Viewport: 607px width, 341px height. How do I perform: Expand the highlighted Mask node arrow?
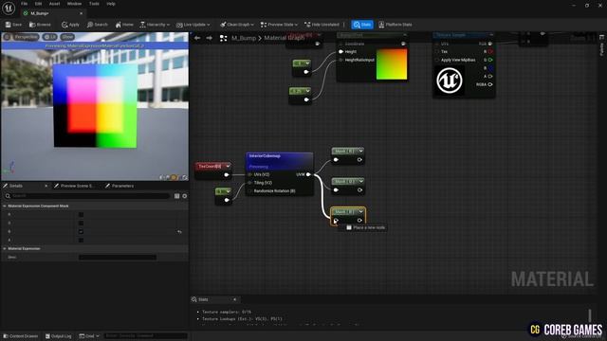pos(360,212)
